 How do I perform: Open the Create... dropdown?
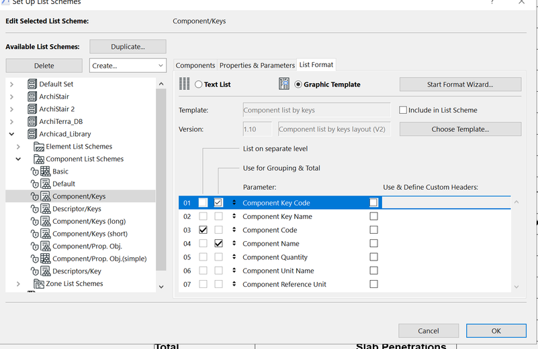pyautogui.click(x=128, y=66)
